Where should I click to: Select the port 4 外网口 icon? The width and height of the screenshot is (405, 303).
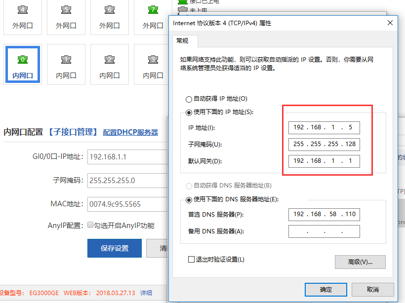23,10
